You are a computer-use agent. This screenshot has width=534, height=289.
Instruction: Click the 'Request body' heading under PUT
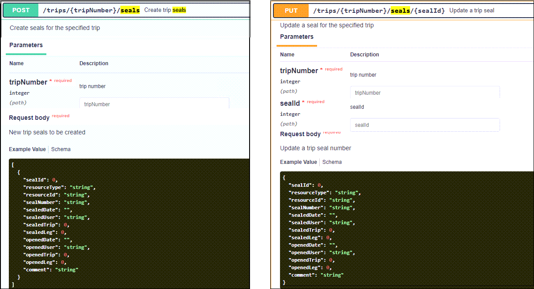[x=300, y=134]
